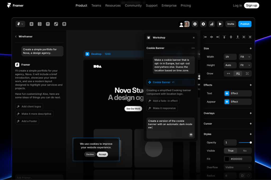Click the globe icon in the editor toolbar

(x=195, y=24)
